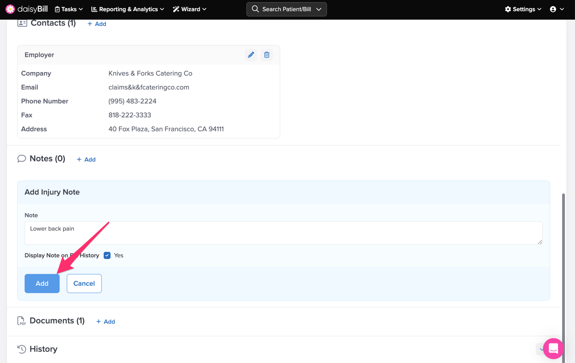Open Search Patient/Bill dropdown arrow
This screenshot has width=575, height=363.
pos(319,9)
